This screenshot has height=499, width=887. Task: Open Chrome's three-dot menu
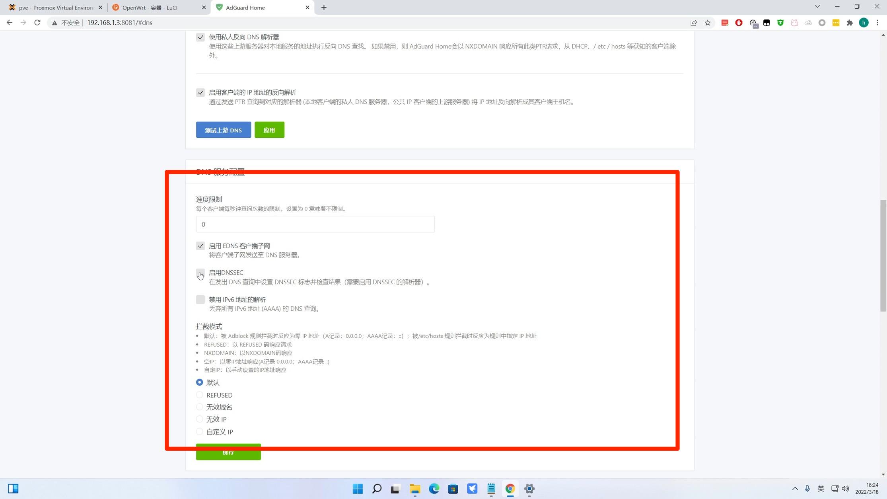(878, 23)
